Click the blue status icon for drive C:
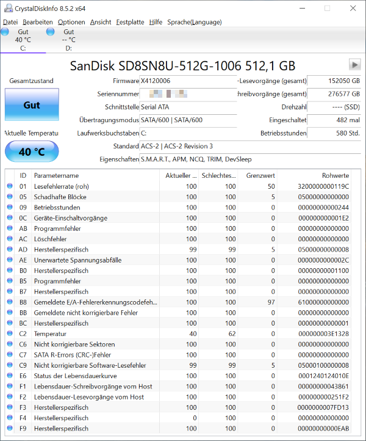This screenshot has height=441, width=366. pyautogui.click(x=5, y=32)
